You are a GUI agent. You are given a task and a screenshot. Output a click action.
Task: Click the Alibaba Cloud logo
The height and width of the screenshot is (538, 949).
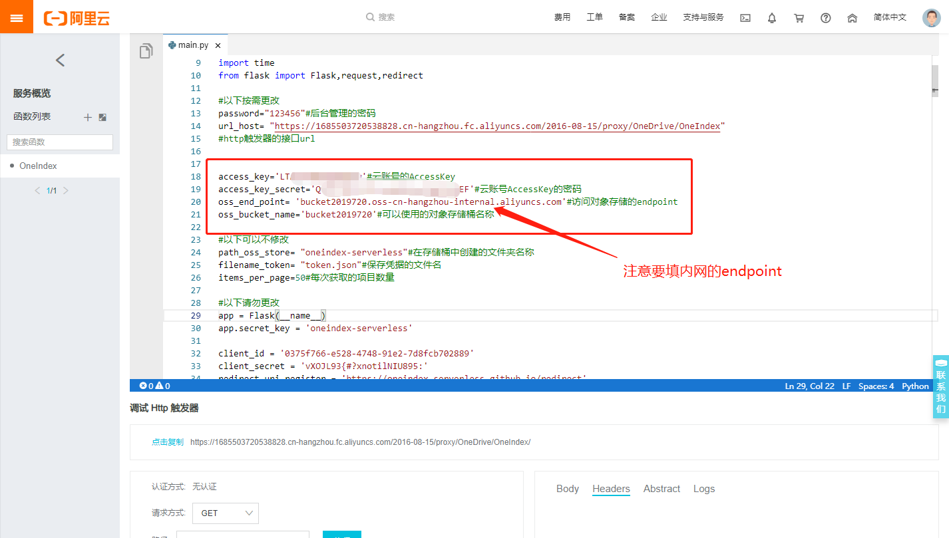point(76,18)
